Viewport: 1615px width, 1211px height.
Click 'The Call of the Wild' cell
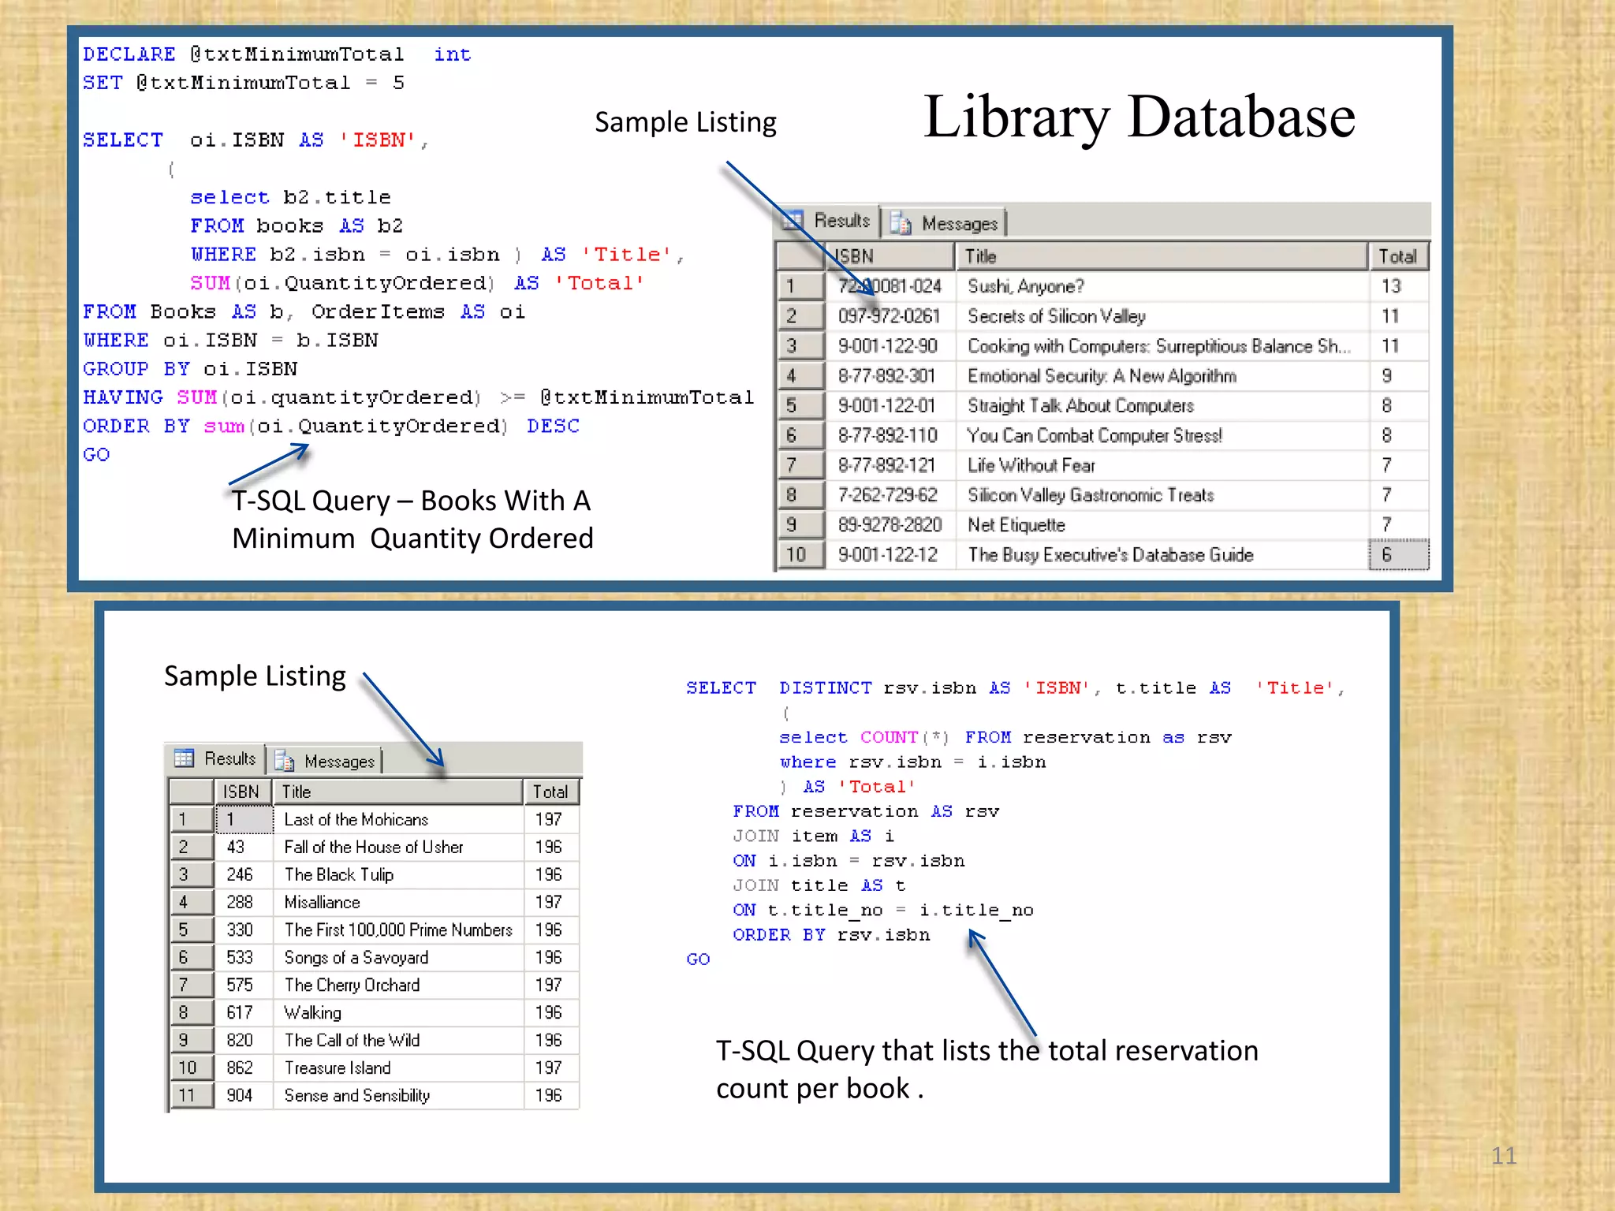coord(398,1041)
